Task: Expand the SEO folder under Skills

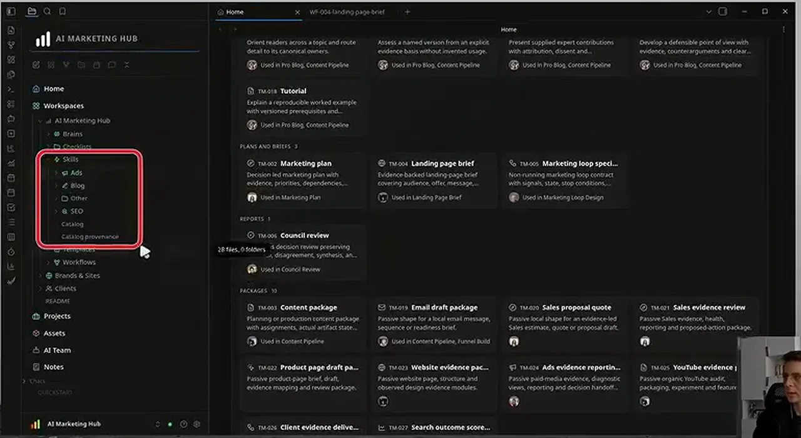Action: pos(56,211)
